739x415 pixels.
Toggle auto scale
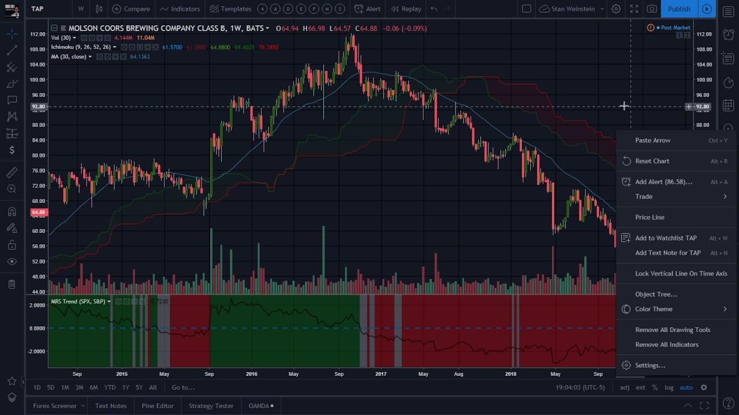pyautogui.click(x=686, y=387)
